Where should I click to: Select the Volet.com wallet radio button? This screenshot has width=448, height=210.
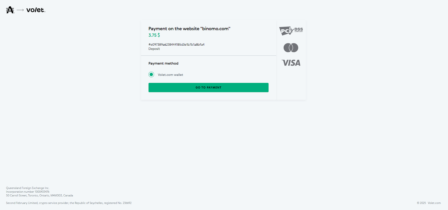pyautogui.click(x=151, y=74)
